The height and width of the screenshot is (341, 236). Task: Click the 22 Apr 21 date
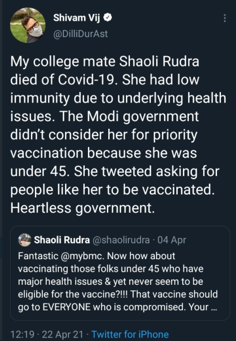(x=62, y=334)
